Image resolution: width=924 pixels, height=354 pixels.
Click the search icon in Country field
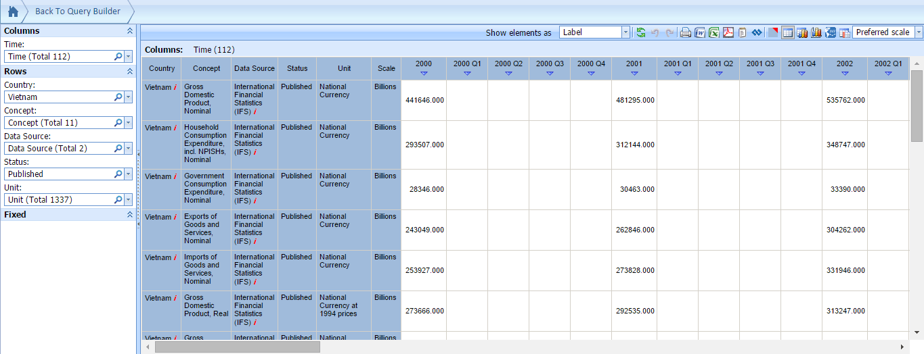(118, 97)
